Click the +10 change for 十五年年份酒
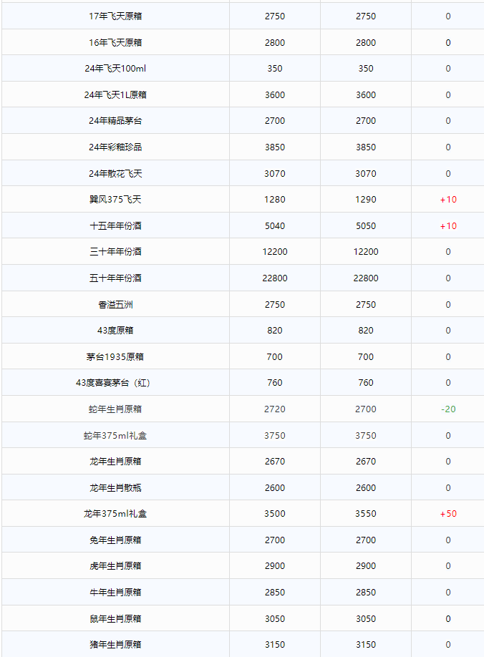The image size is (484, 657). (x=448, y=226)
